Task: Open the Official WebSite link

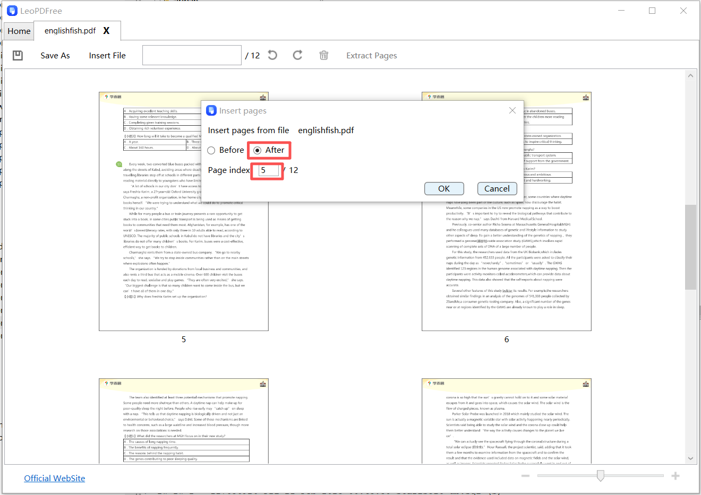Action: pyautogui.click(x=54, y=478)
